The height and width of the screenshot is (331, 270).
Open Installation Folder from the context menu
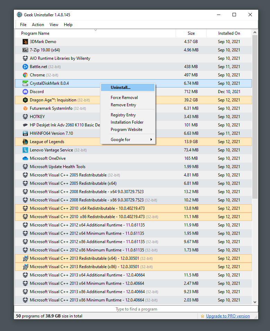(x=128, y=122)
